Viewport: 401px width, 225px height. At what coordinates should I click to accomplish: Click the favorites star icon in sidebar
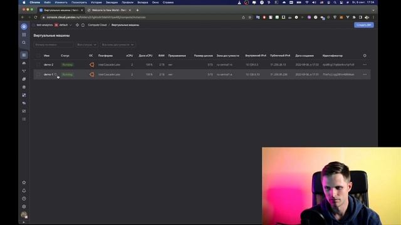click(x=24, y=182)
